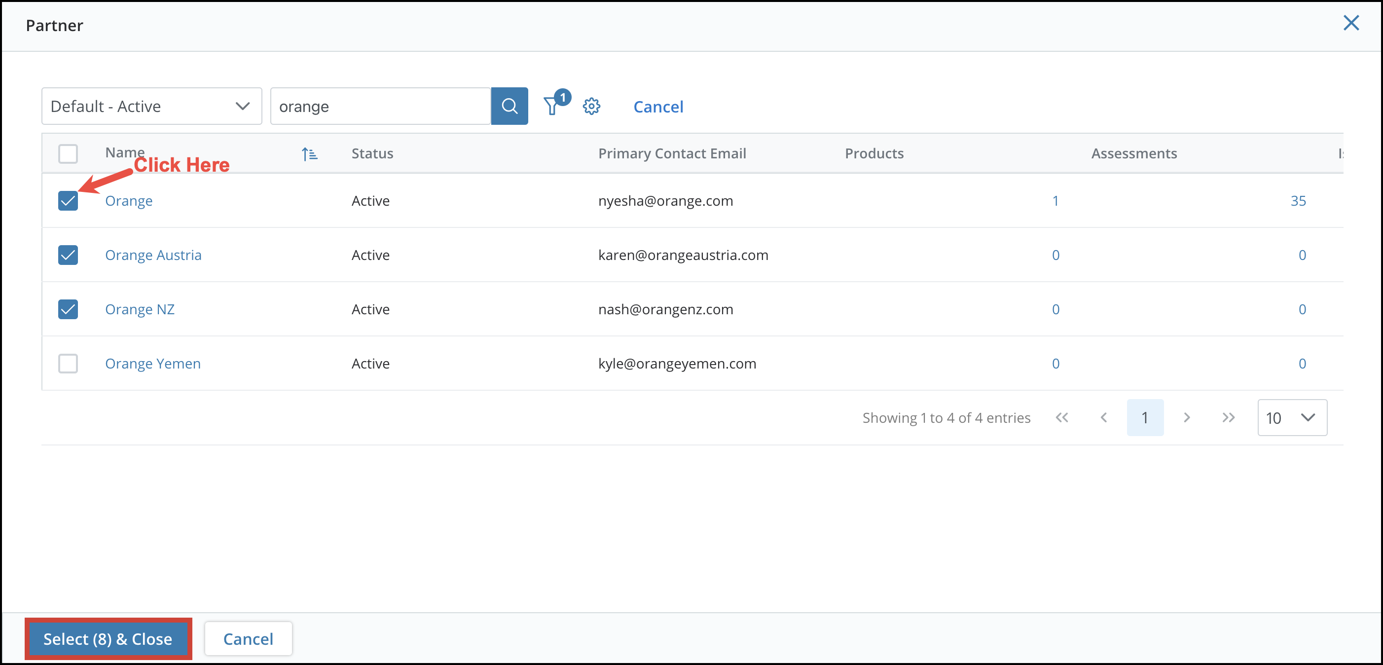Open the Orange Austria partner link
This screenshot has height=665, width=1383.
point(153,255)
